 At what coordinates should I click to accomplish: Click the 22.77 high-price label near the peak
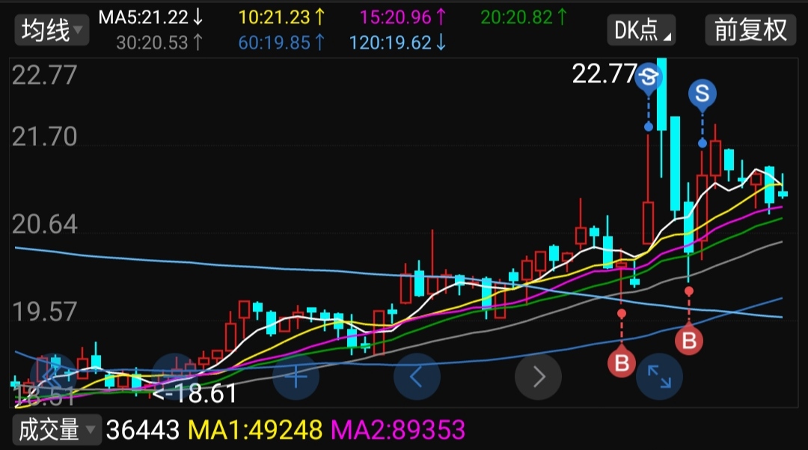(605, 73)
